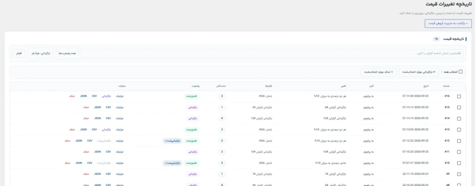The height and width of the screenshot is (186, 475).
Task: Export row #14 as JSON
Action: point(97,118)
